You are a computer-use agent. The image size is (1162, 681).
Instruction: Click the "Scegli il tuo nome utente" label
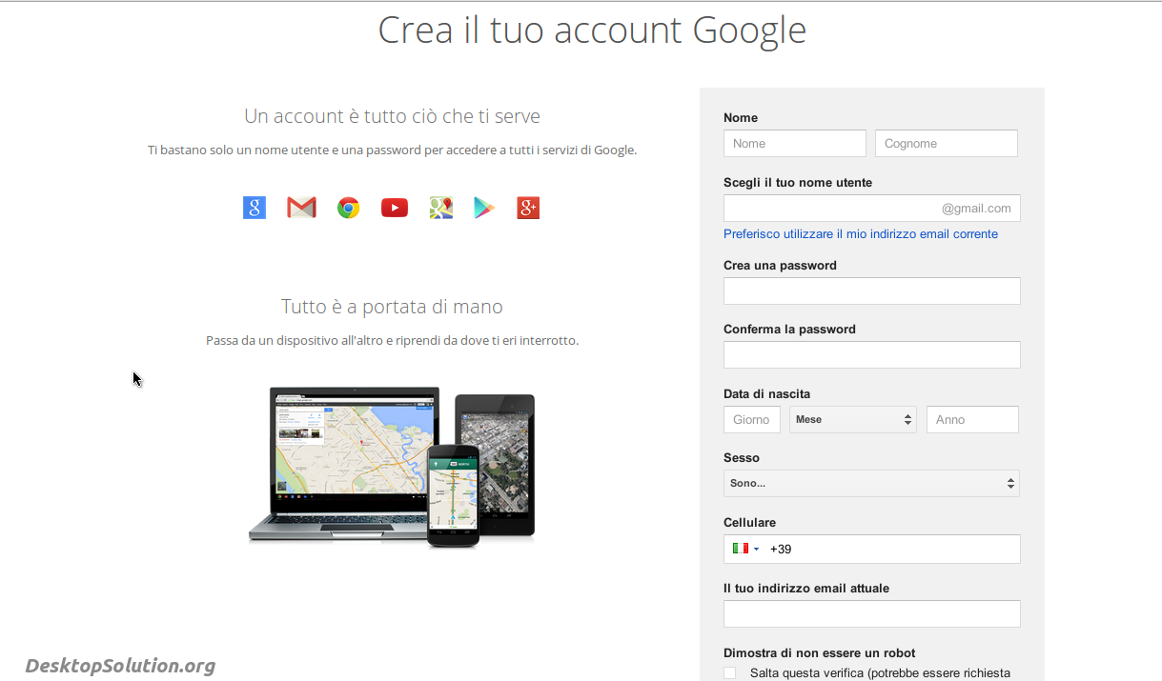798,182
